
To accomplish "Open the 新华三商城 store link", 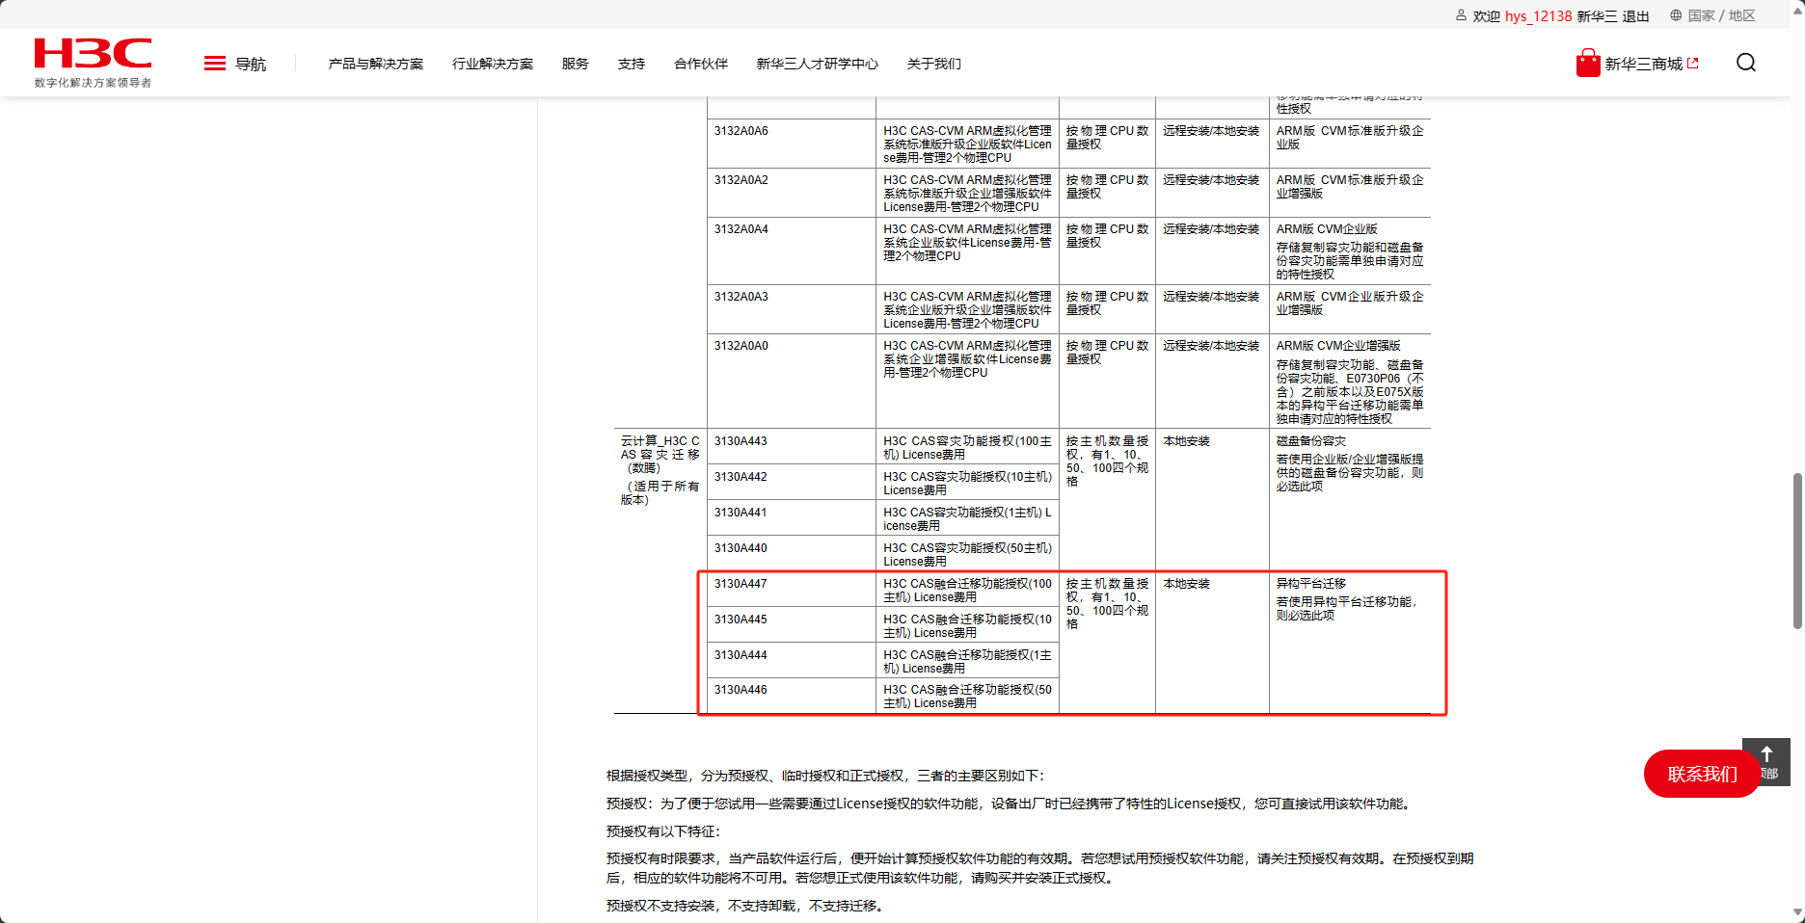I will pos(1643,64).
